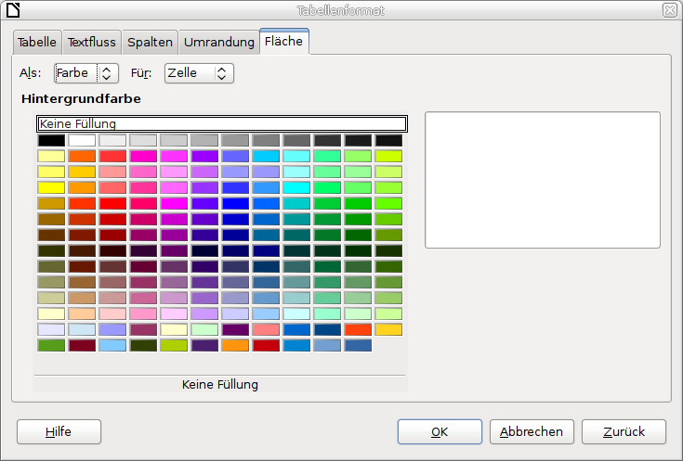Viewport: 683px width, 461px height.
Task: Choose the orange swatch in the row below grays
Action: [82, 156]
